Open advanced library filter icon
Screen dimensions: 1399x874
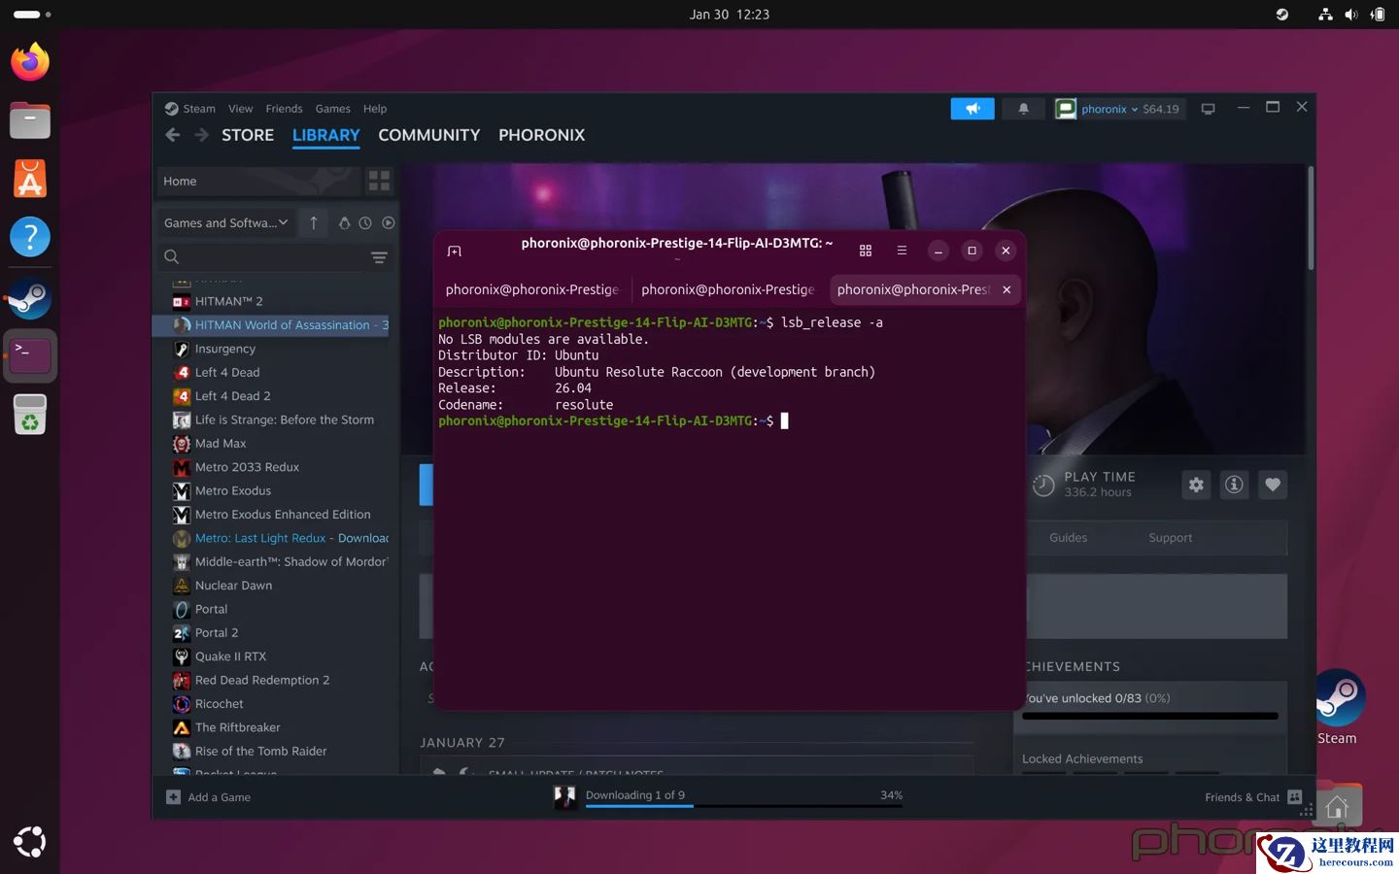point(379,257)
